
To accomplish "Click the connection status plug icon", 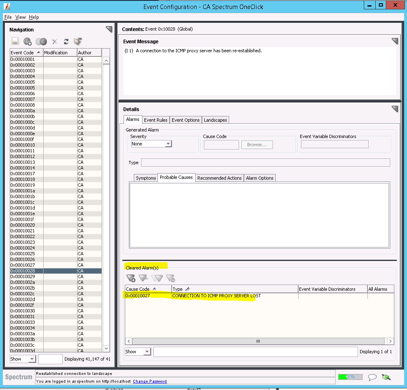I will (386, 377).
